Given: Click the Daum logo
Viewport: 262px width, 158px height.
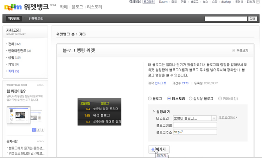Looking at the screenshot, I should [13, 7].
